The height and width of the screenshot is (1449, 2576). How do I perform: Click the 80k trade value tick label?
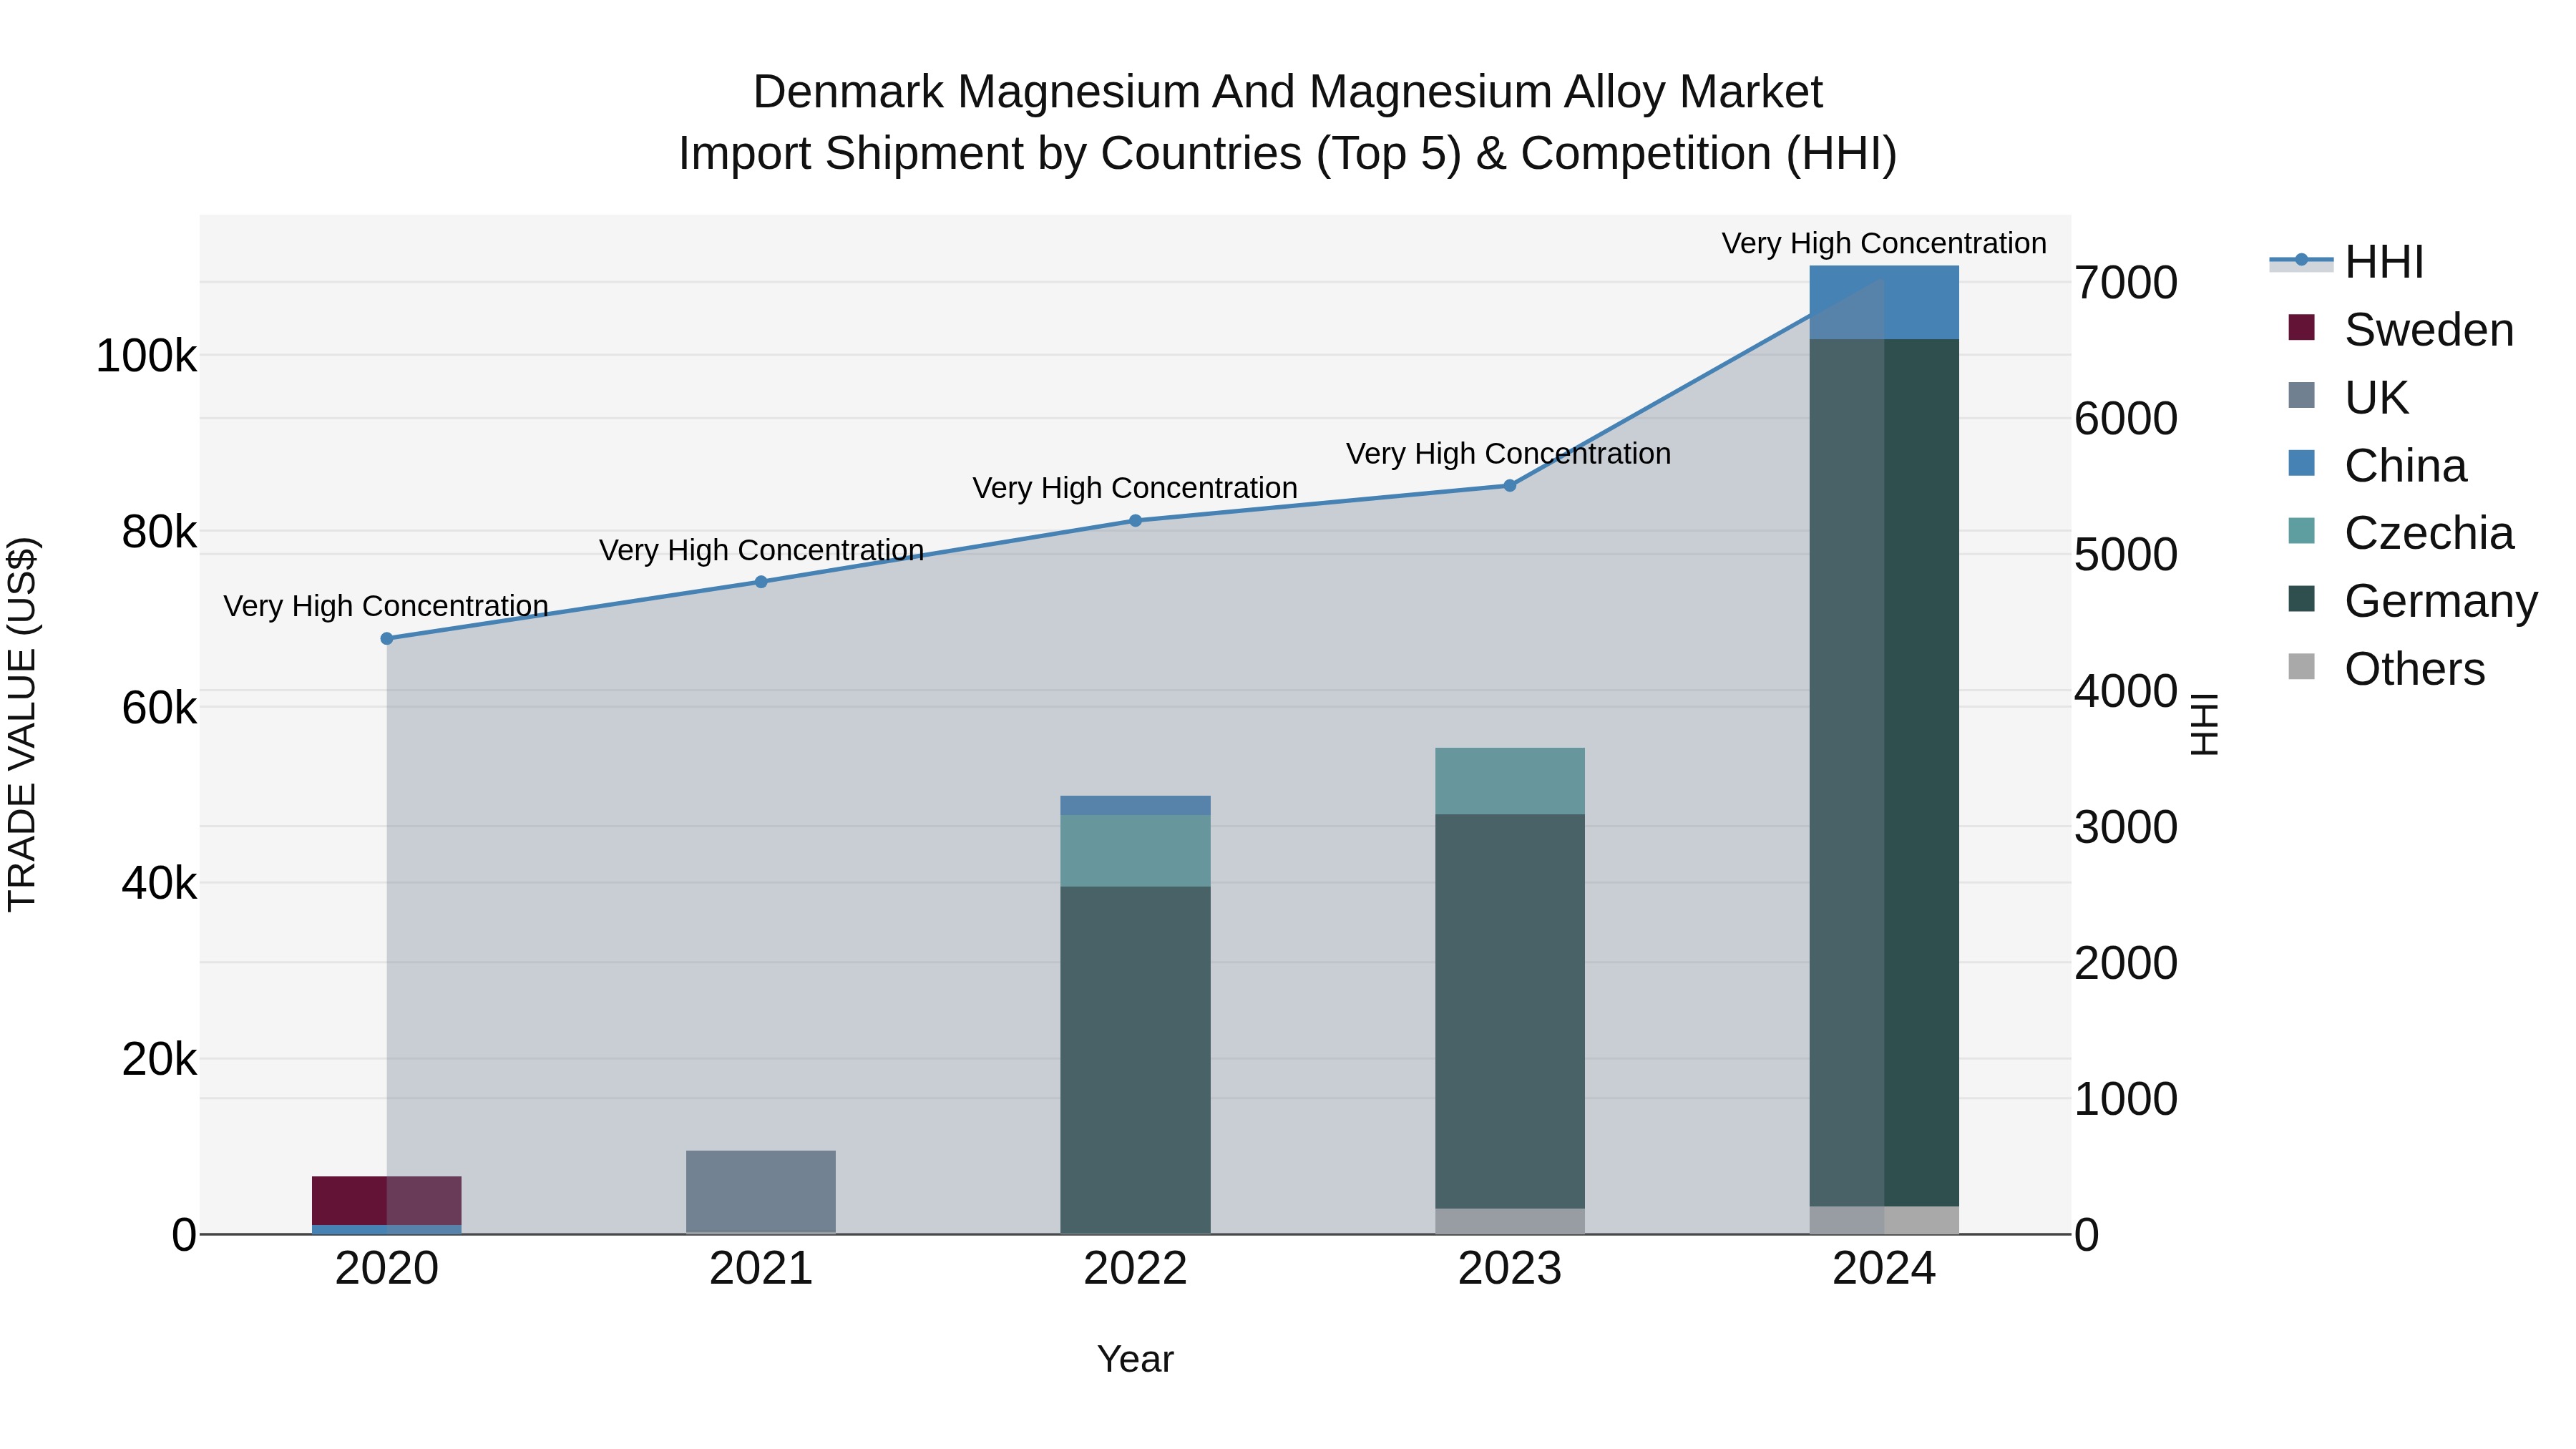click(x=159, y=532)
